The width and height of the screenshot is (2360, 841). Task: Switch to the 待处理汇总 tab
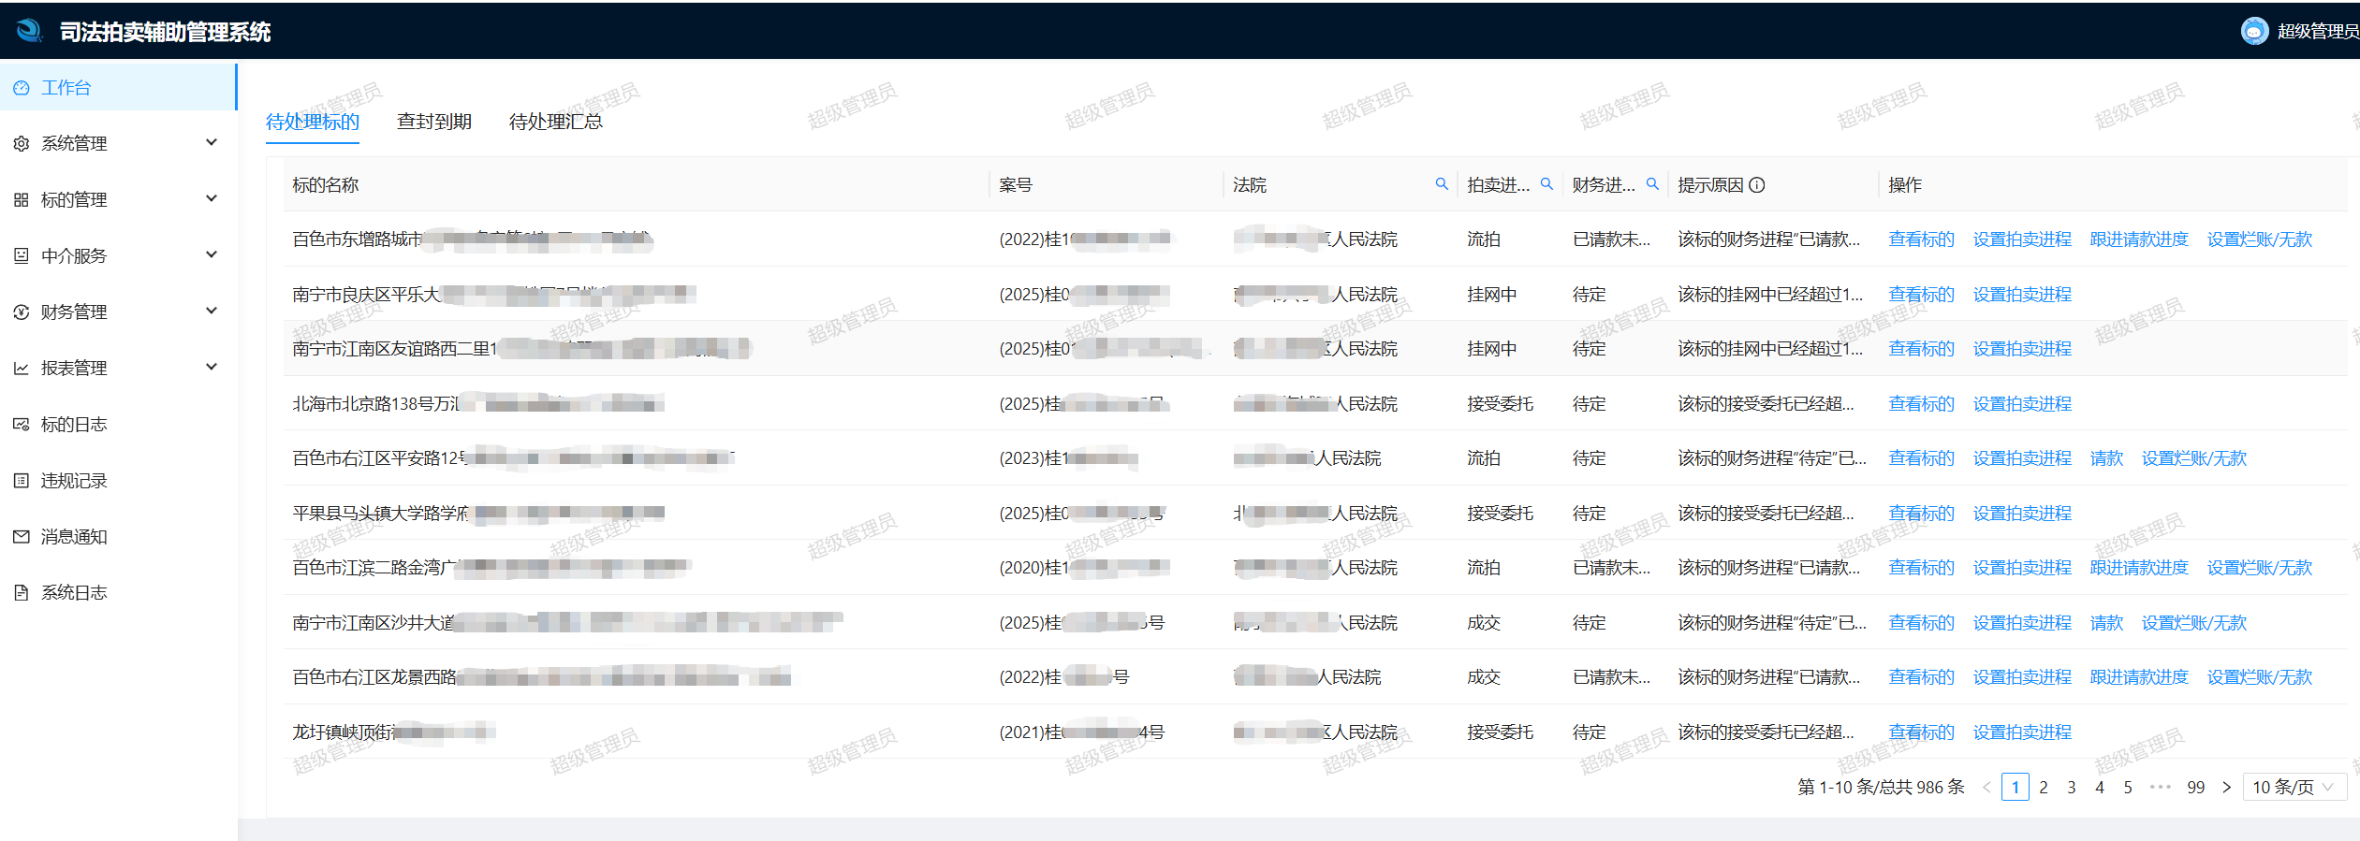(556, 122)
